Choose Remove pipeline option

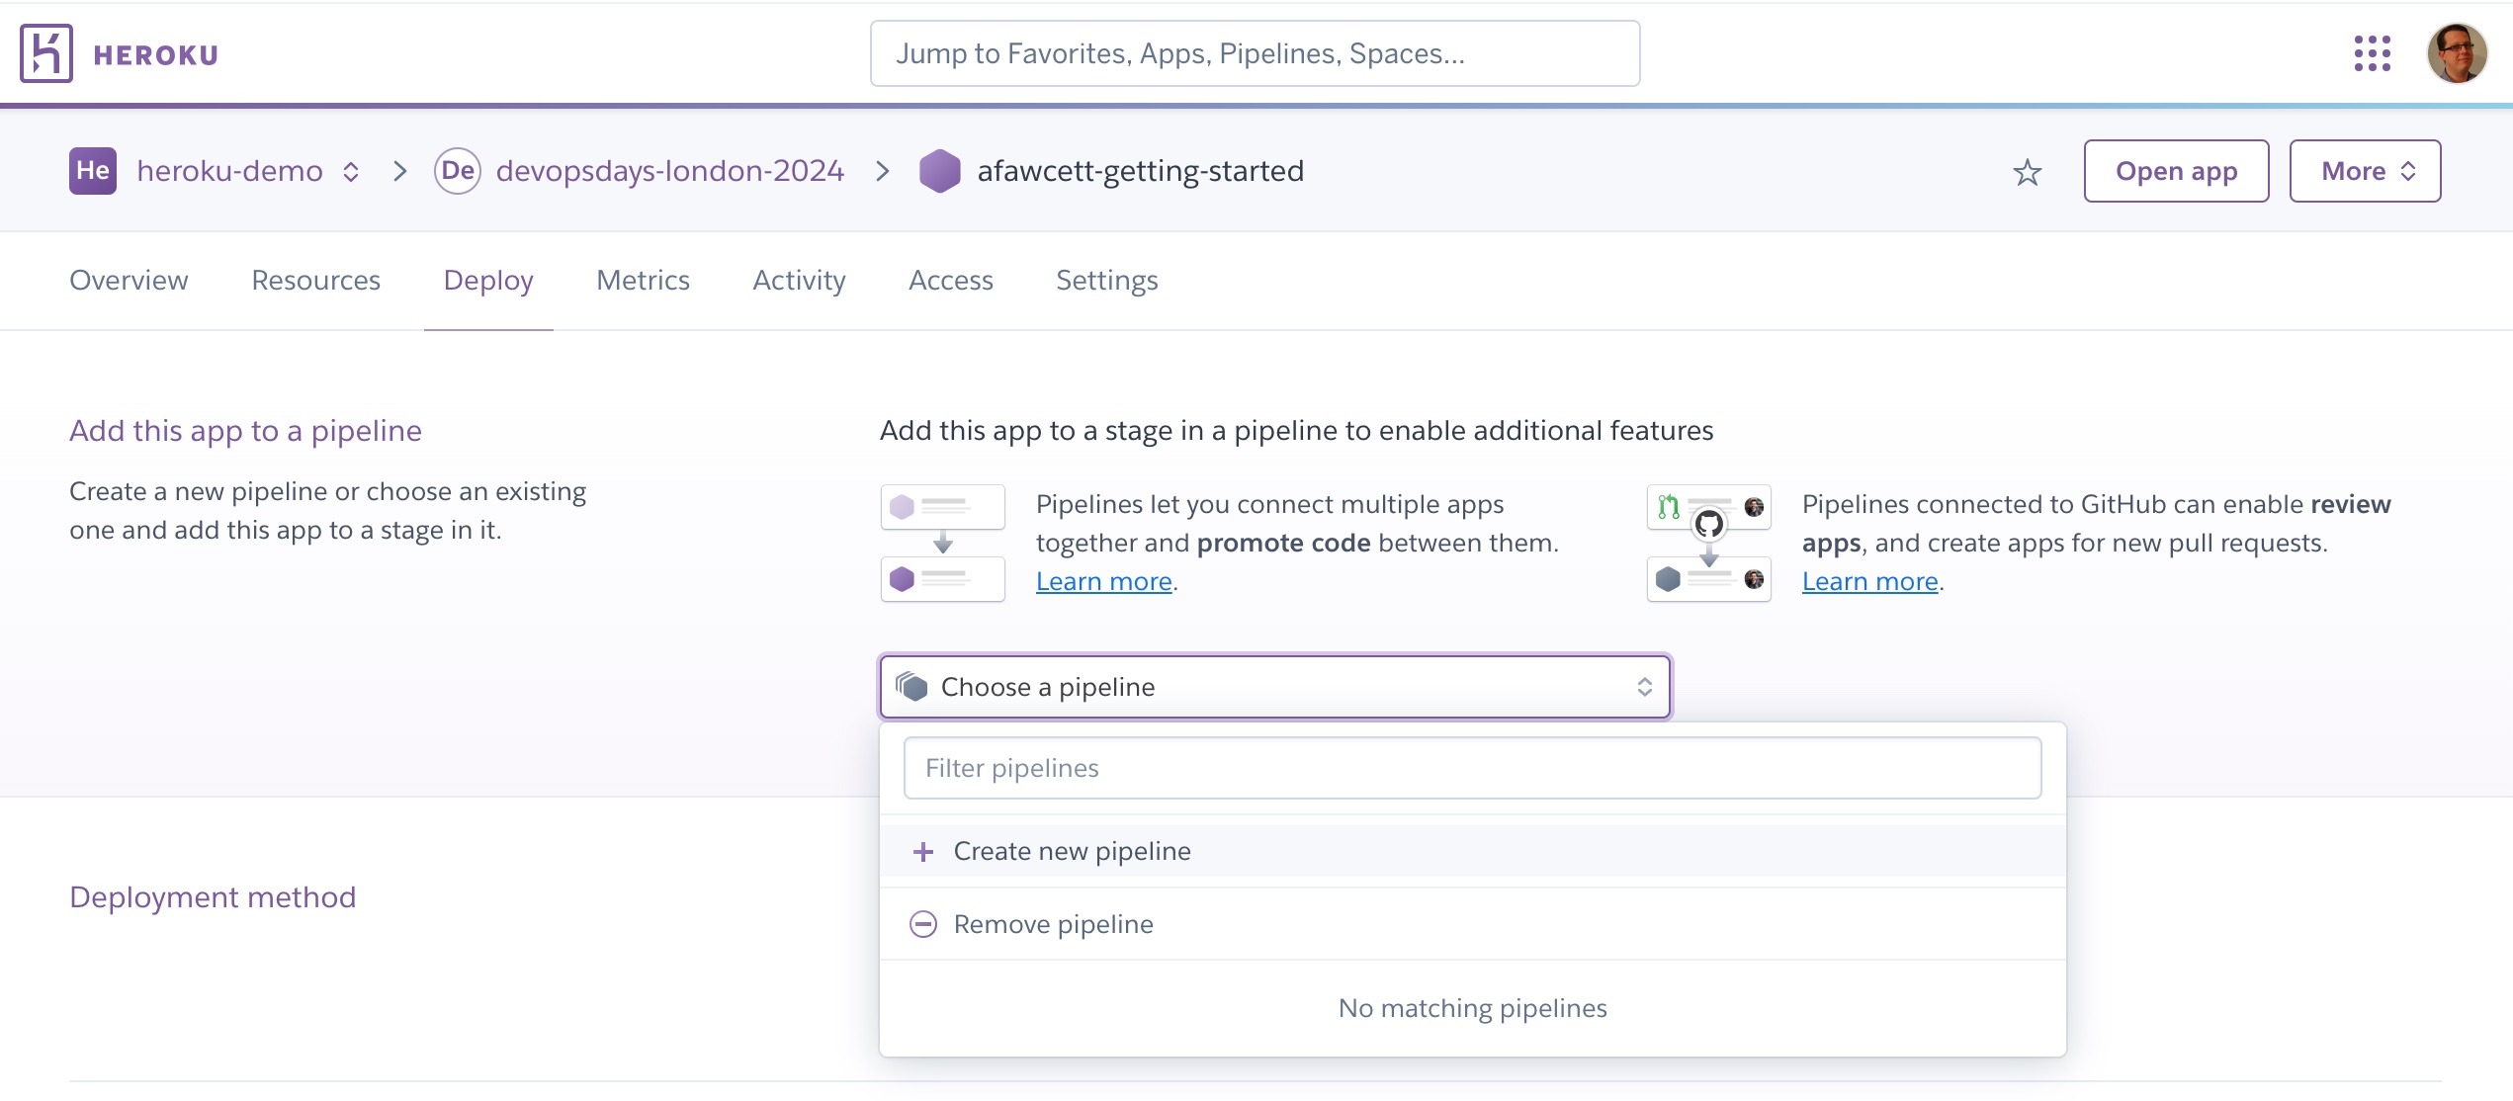1473,924
